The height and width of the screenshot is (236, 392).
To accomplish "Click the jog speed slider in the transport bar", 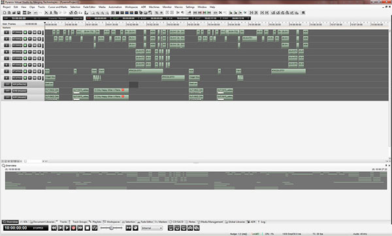I will coord(111,228).
